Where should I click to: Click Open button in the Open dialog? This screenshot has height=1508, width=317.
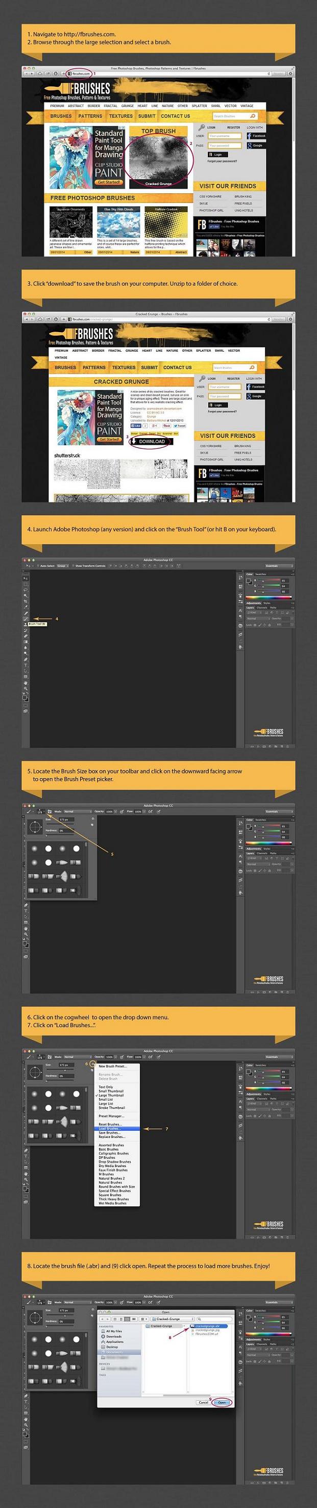point(223,1403)
